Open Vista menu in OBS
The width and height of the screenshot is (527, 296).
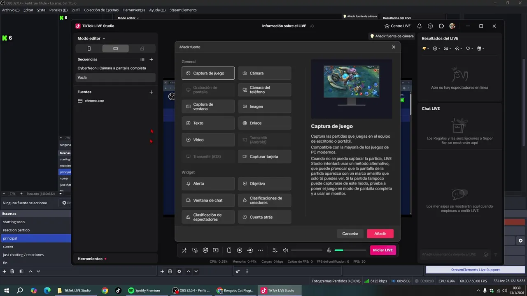click(41, 10)
